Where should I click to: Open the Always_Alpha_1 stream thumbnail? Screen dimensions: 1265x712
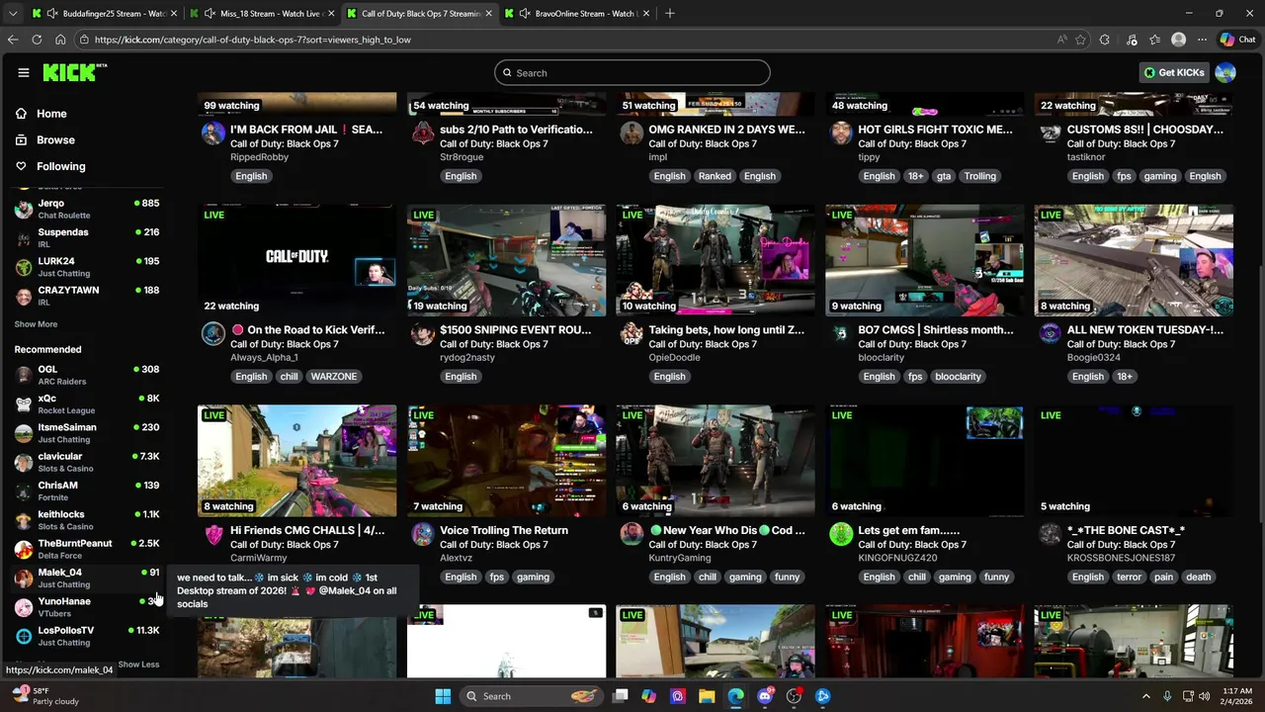point(296,260)
